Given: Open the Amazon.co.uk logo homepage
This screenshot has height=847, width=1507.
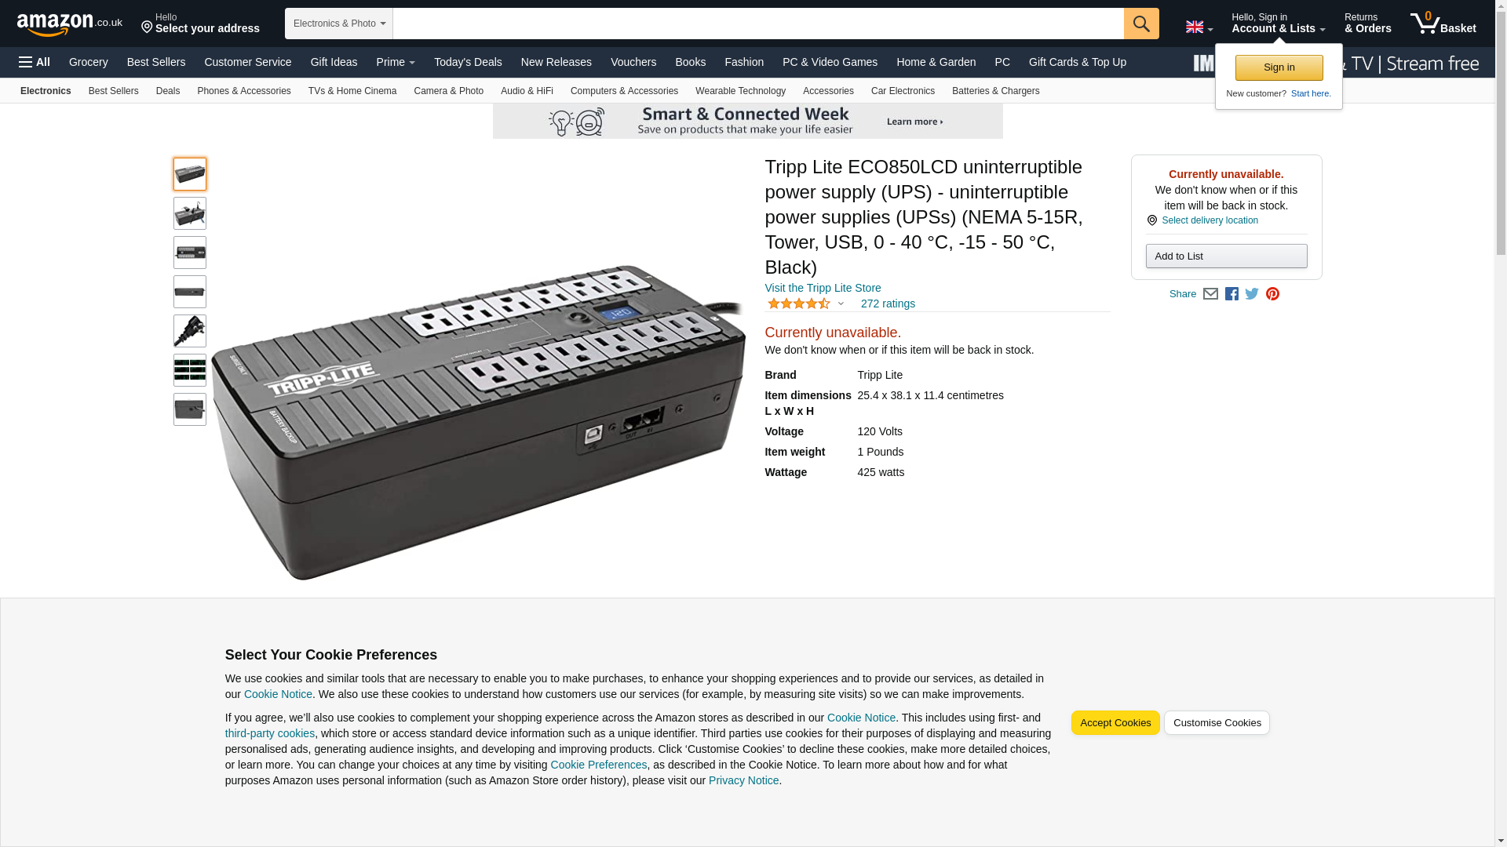Looking at the screenshot, I should point(70,24).
